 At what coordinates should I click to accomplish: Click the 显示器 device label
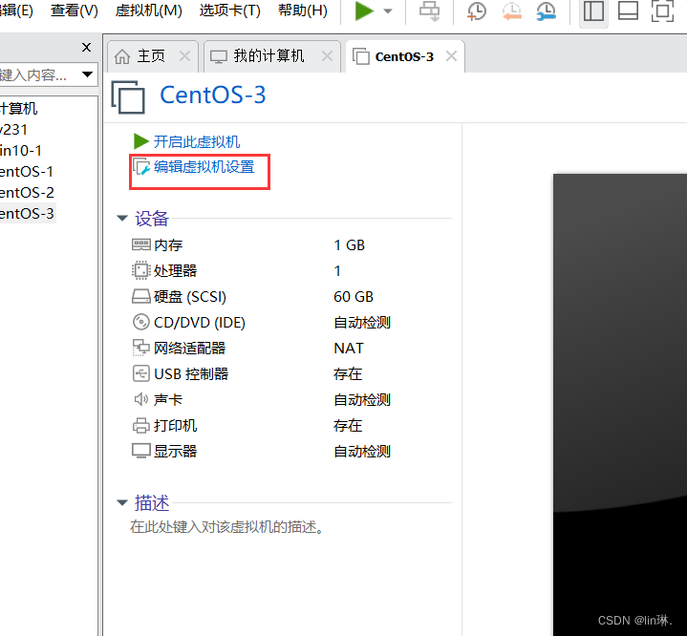coord(175,451)
